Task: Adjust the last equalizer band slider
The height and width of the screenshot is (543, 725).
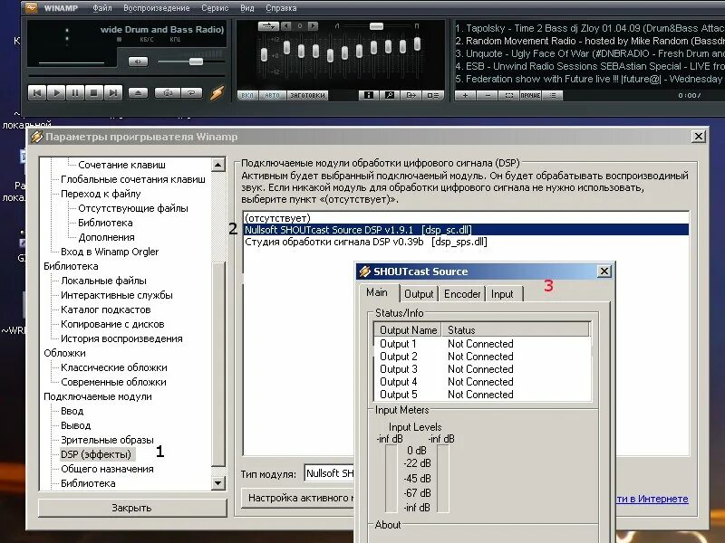Action: 417,44
